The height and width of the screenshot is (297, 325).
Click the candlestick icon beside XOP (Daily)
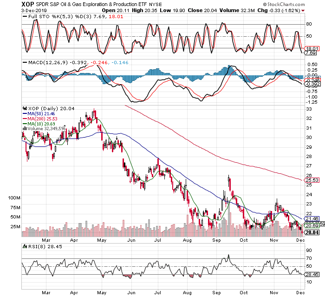25,108
